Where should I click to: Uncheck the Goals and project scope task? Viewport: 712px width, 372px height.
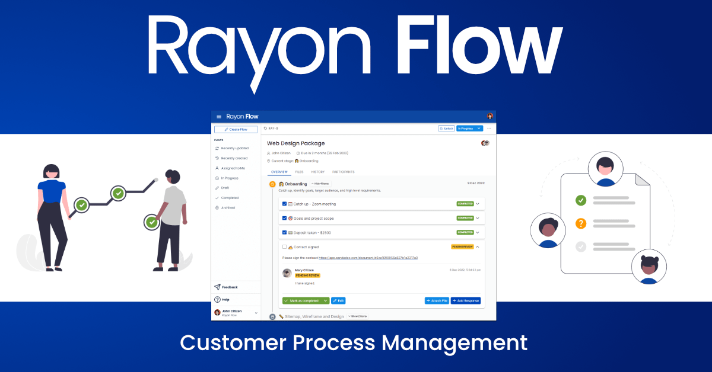click(x=284, y=218)
